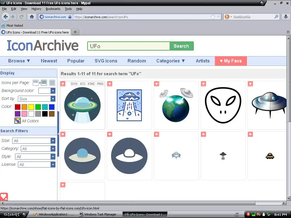Favorite the tiny yellow UFO via heart
The height and width of the screenshot is (218, 291).
[x=250, y=134]
